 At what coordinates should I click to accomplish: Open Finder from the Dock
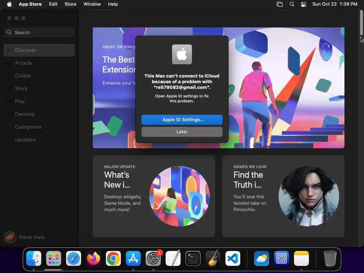(x=34, y=258)
